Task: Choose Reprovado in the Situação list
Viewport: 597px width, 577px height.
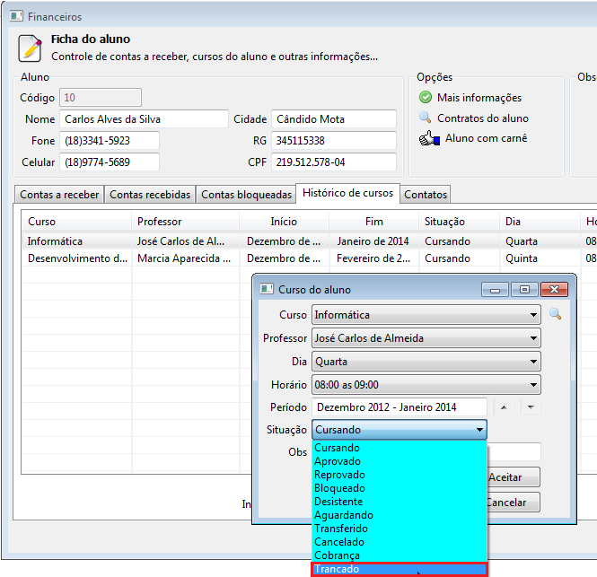Action: coord(399,475)
